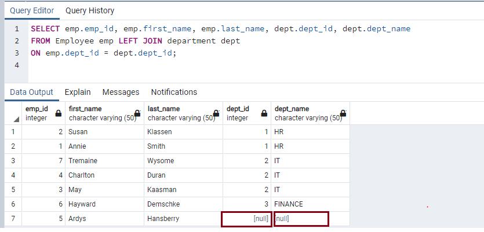Select row 7 by its row number
This screenshot has width=484, height=232.
pyautogui.click(x=13, y=219)
